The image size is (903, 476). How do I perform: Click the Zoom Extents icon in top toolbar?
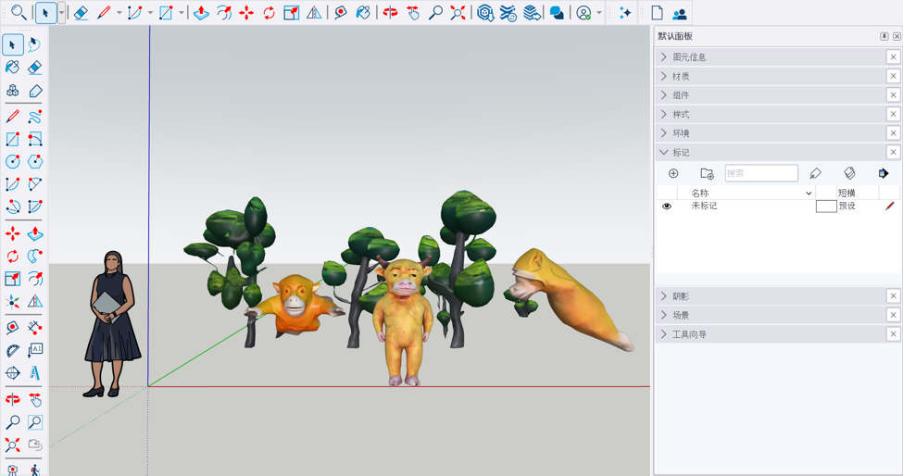coord(458,13)
